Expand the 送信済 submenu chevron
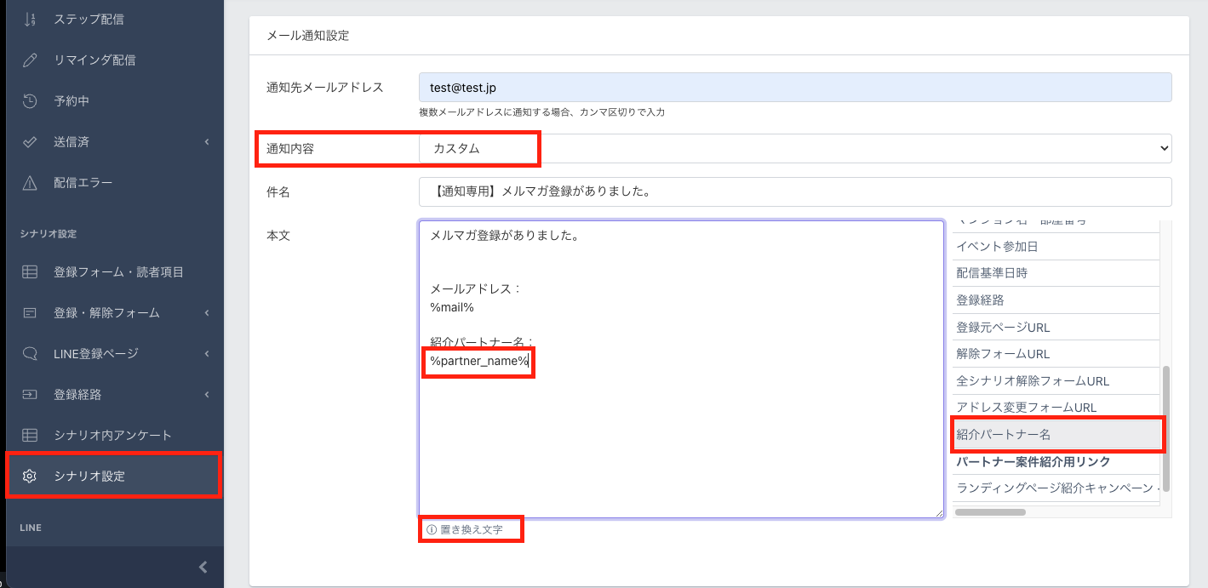This screenshot has width=1208, height=588. (207, 142)
